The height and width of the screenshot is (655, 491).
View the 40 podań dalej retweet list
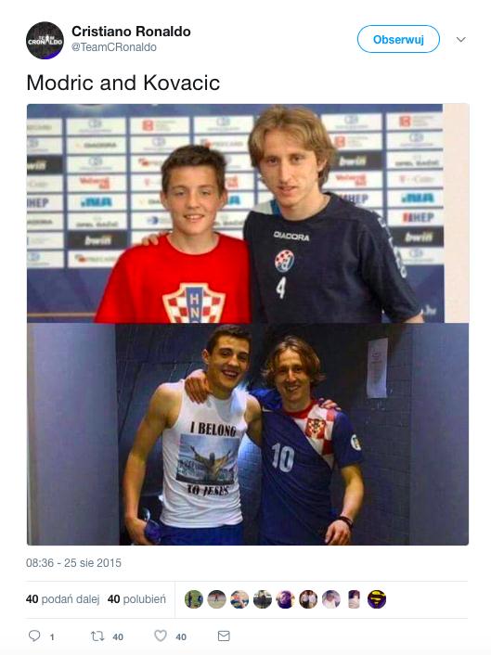click(63, 599)
